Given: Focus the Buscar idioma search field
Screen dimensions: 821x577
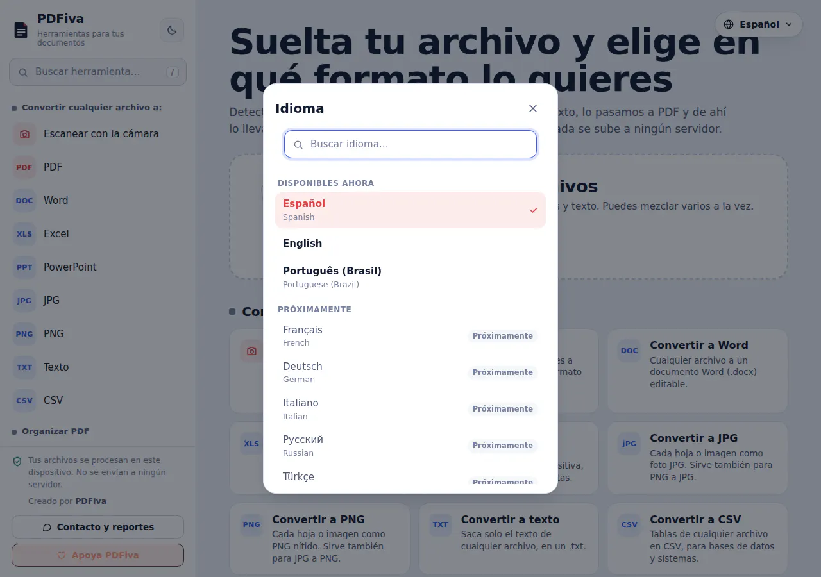Looking at the screenshot, I should tap(410, 144).
